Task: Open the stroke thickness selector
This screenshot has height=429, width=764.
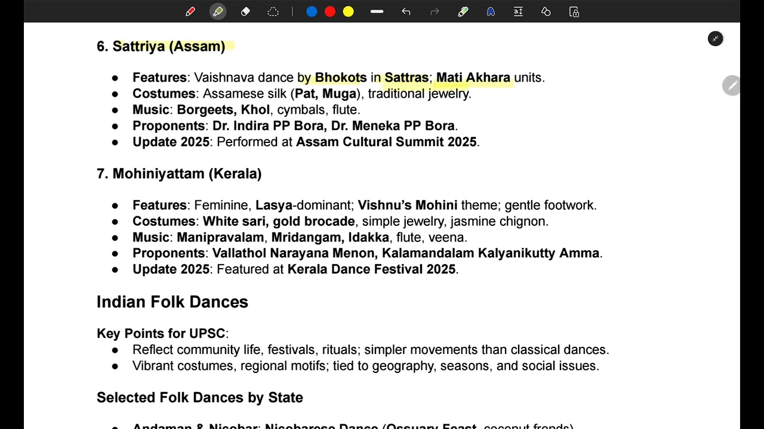Action: coord(377,12)
